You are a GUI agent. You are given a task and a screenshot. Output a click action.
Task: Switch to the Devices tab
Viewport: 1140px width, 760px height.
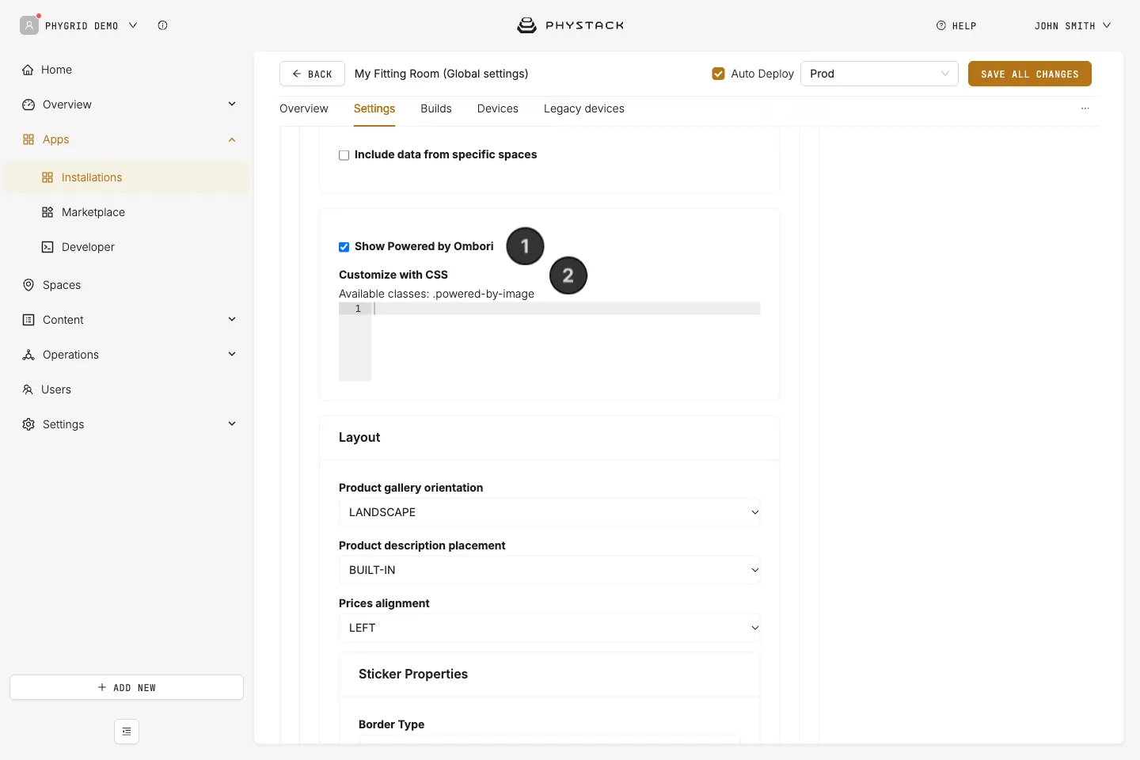(498, 108)
